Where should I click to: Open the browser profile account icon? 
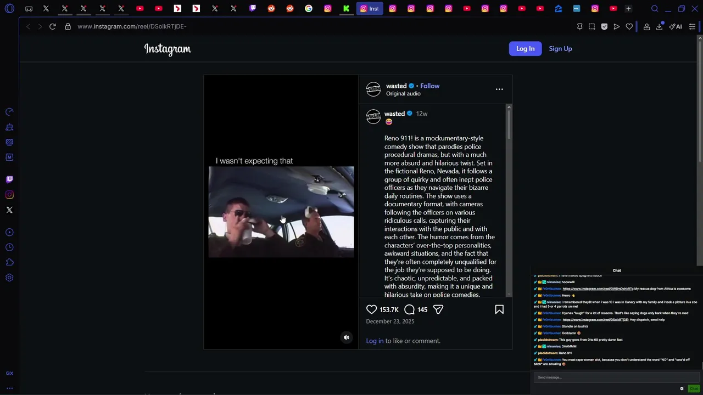point(646,26)
